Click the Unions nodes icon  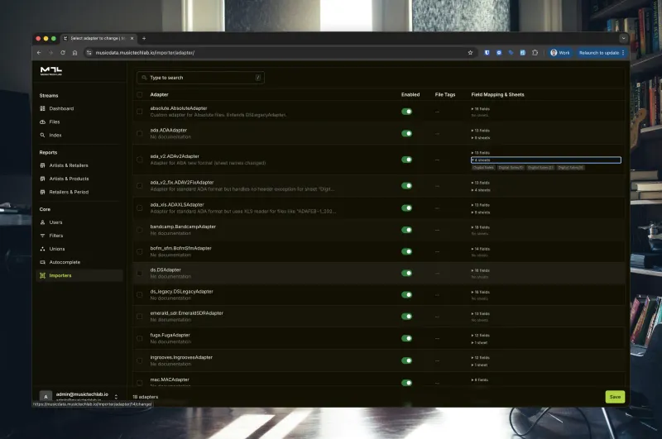pyautogui.click(x=43, y=249)
